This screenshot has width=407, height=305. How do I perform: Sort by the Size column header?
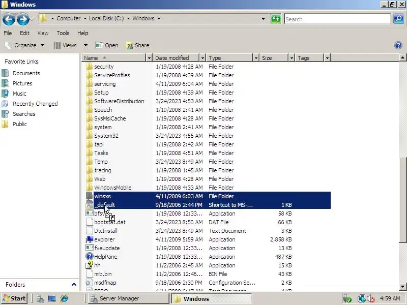coord(274,58)
